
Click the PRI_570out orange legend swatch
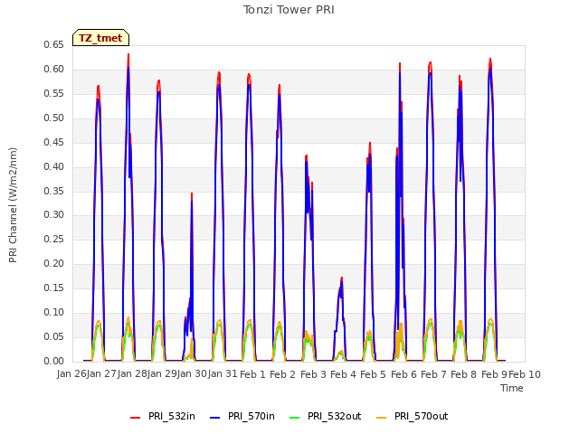pos(382,418)
